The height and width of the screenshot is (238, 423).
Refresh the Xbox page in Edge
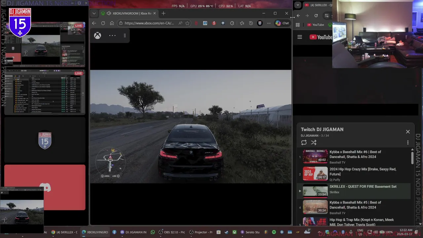103,23
